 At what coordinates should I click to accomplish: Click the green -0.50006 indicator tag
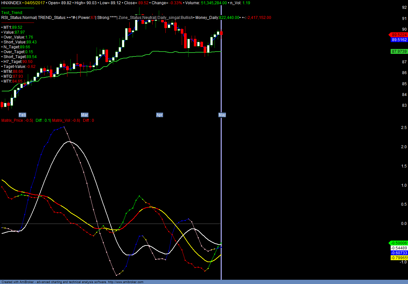pyautogui.click(x=399, y=243)
